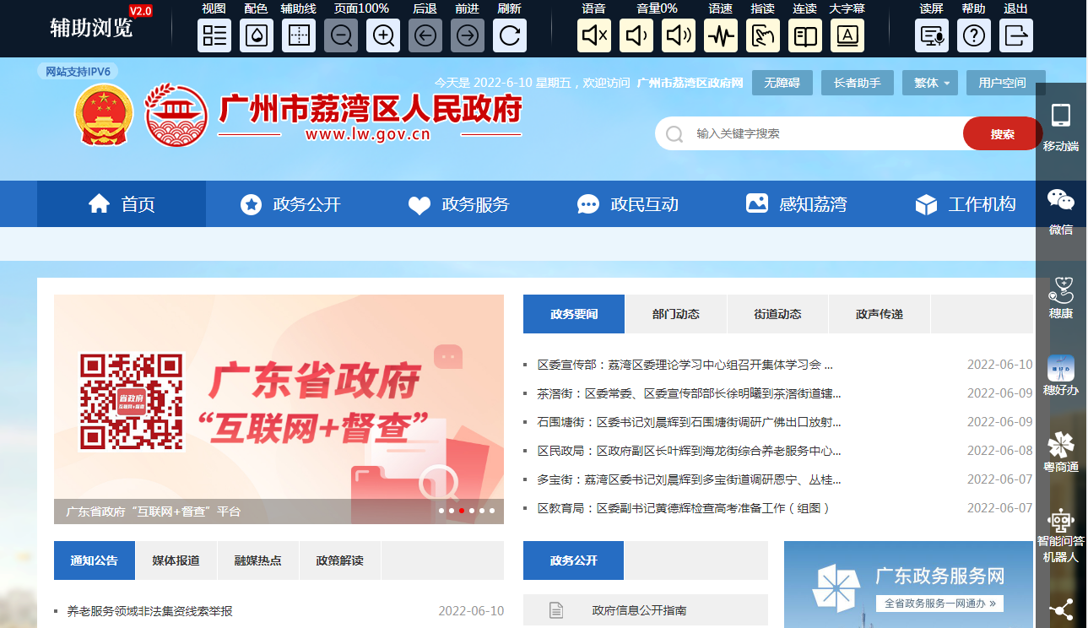Select the third carousel dot indicator
The height and width of the screenshot is (628, 1088).
[x=462, y=511]
